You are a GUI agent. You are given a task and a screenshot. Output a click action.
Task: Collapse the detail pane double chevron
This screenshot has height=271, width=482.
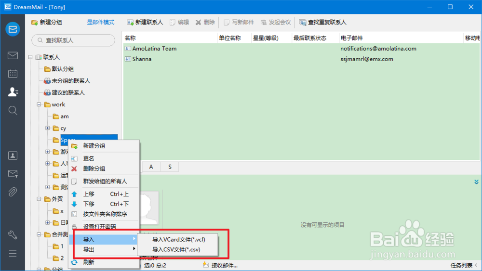coord(476,182)
